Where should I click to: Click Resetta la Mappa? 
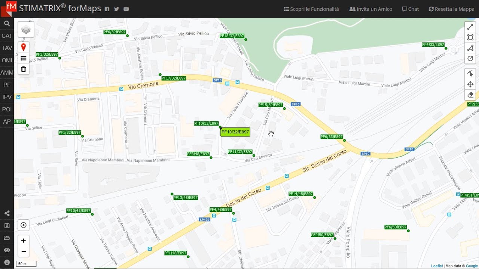pos(451,9)
